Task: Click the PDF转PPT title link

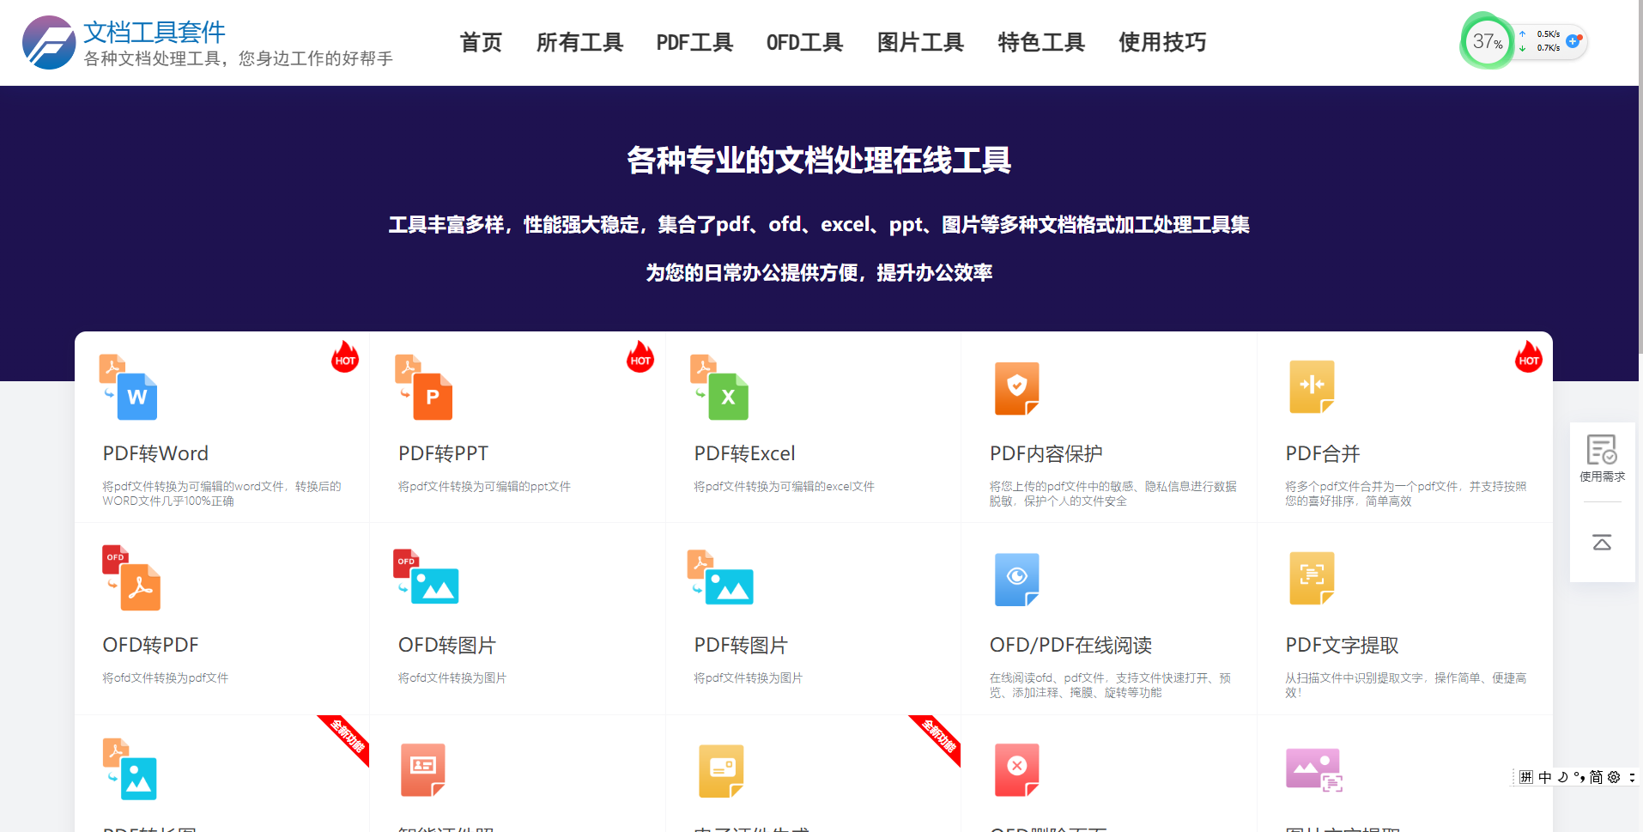Action: 443,453
